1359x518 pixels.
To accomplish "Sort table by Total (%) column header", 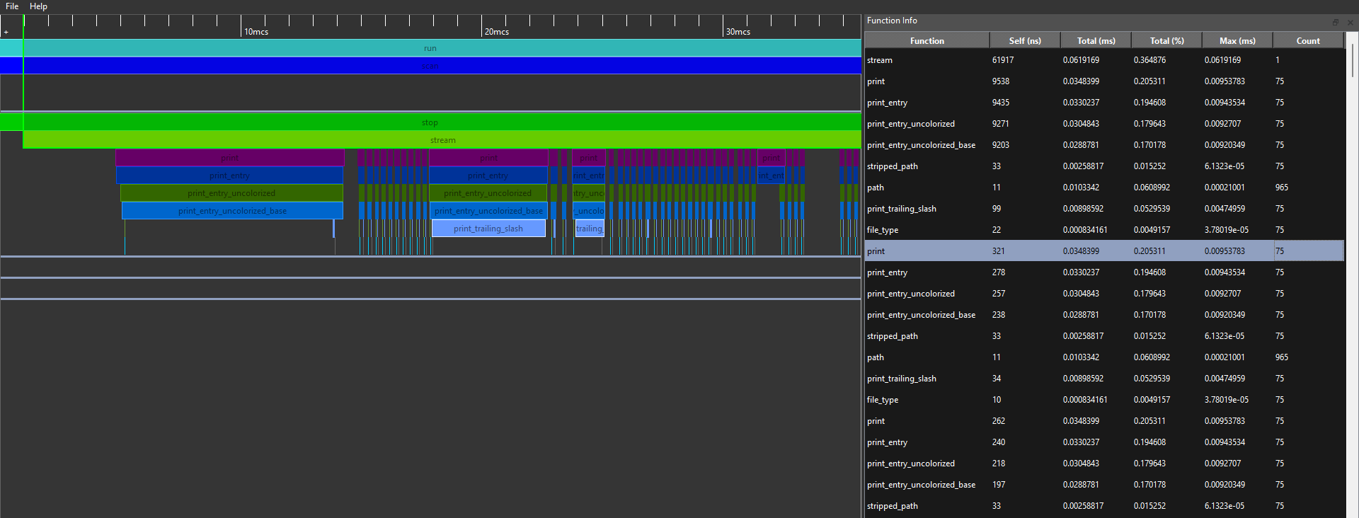I will coord(1166,40).
